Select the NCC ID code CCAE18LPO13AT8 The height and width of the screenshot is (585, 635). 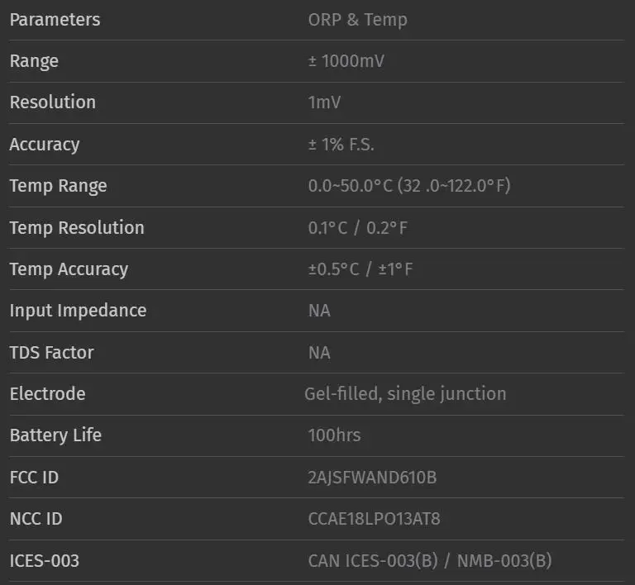374,519
